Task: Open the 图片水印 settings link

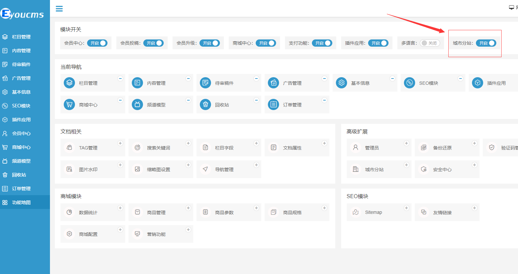Action: (88, 170)
